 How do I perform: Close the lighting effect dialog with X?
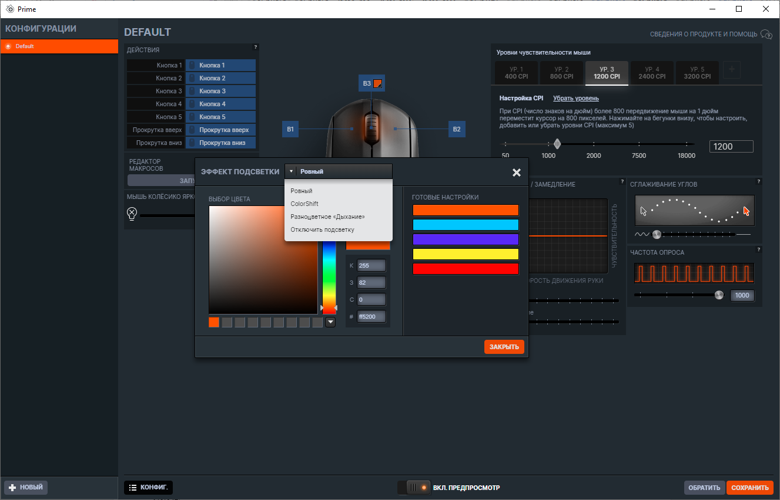click(x=516, y=172)
